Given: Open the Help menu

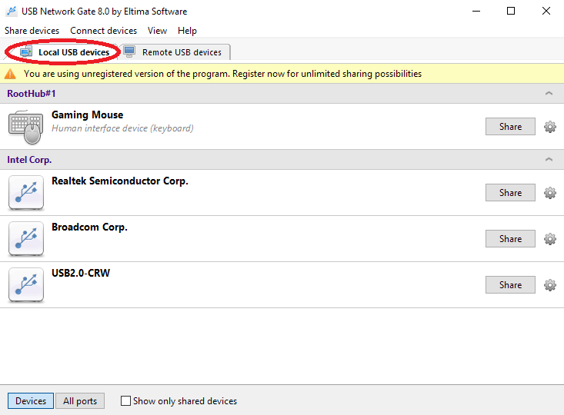Looking at the screenshot, I should (187, 31).
